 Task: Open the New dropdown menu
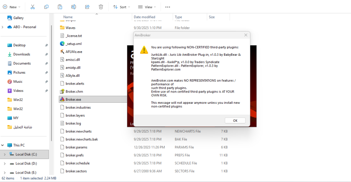(12, 7)
